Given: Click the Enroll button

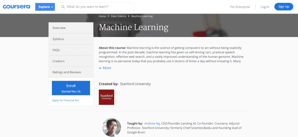Looking at the screenshot, I should pos(71,88).
